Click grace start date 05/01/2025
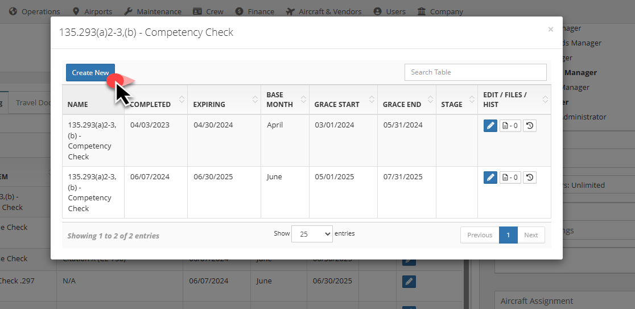635x309 pixels. (x=335, y=176)
